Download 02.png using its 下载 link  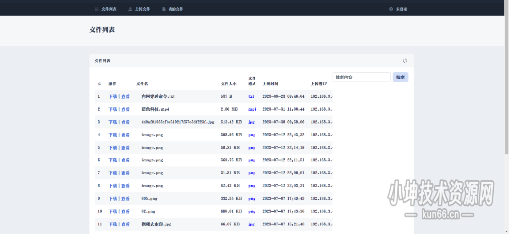tap(113, 211)
